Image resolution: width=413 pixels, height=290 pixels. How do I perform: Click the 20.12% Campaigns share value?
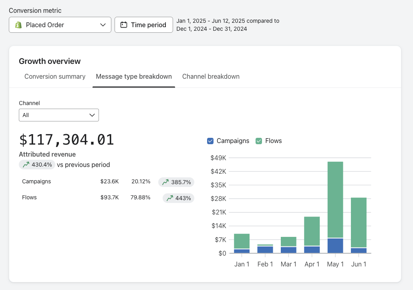[x=141, y=181]
